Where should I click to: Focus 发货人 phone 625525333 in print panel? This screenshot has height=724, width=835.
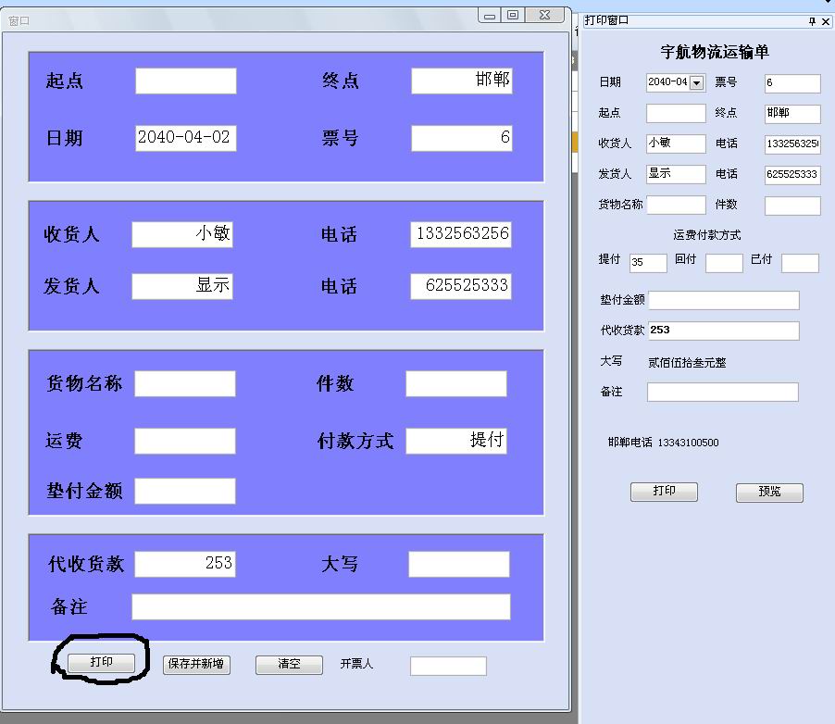point(793,174)
